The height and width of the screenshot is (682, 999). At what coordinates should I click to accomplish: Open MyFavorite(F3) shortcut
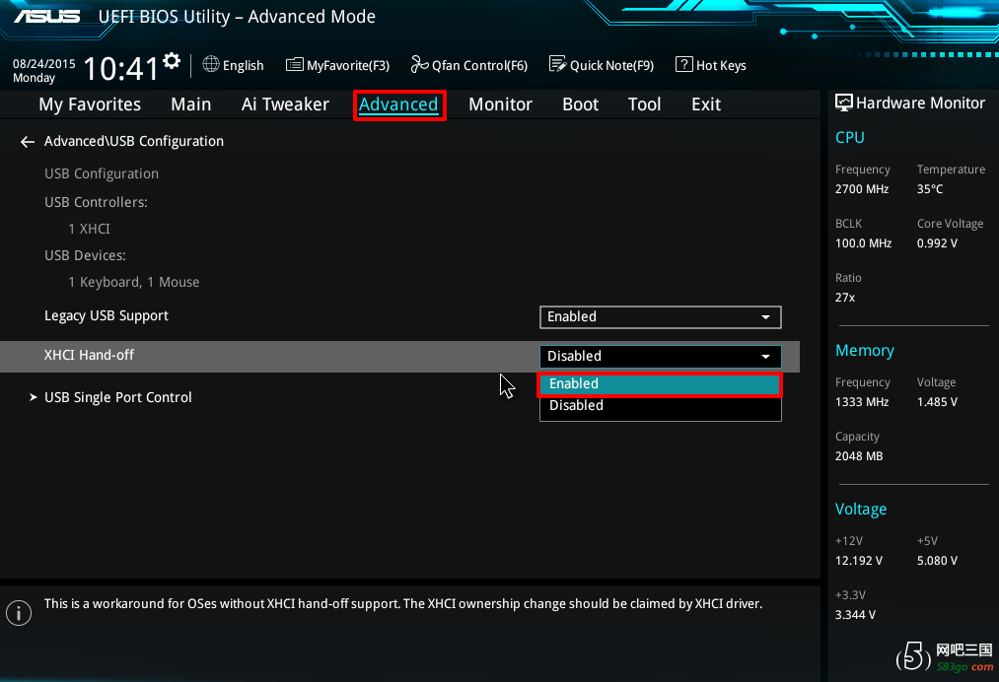337,65
